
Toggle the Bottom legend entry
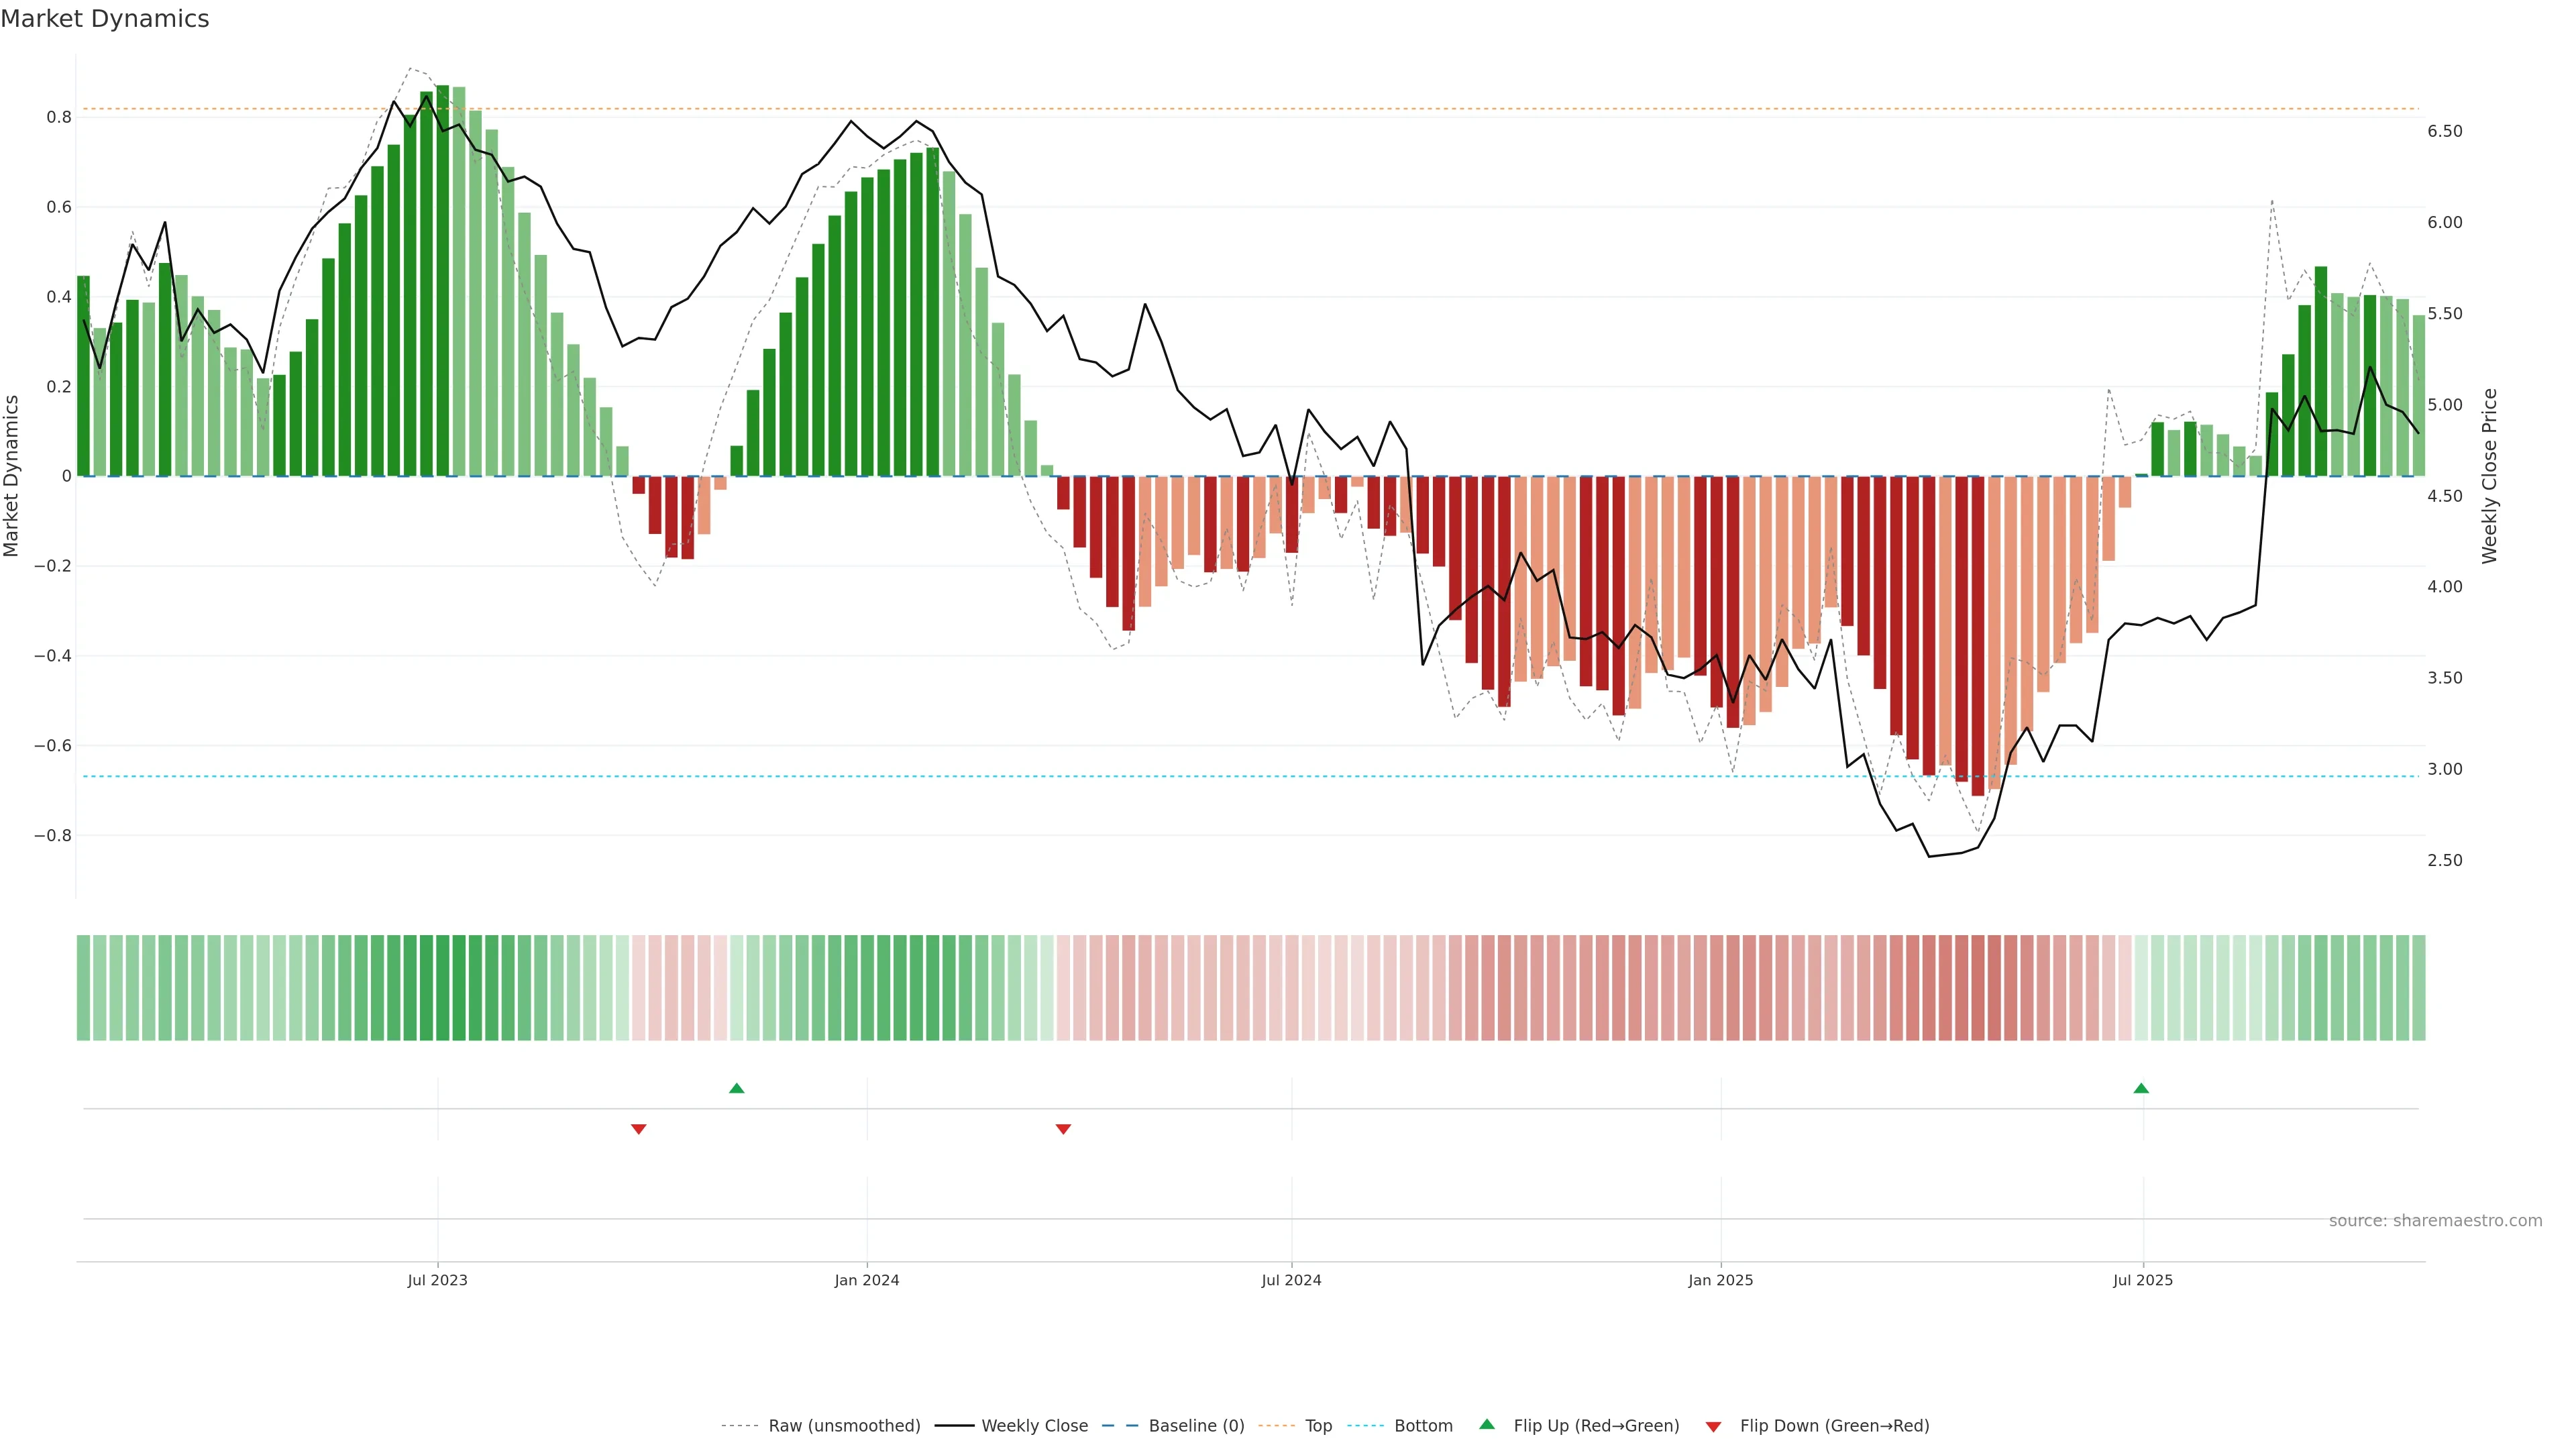[x=1423, y=1426]
